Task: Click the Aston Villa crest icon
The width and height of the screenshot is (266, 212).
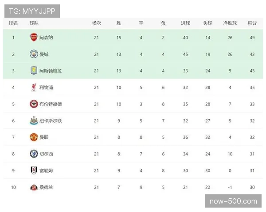Action: pyautogui.click(x=34, y=71)
